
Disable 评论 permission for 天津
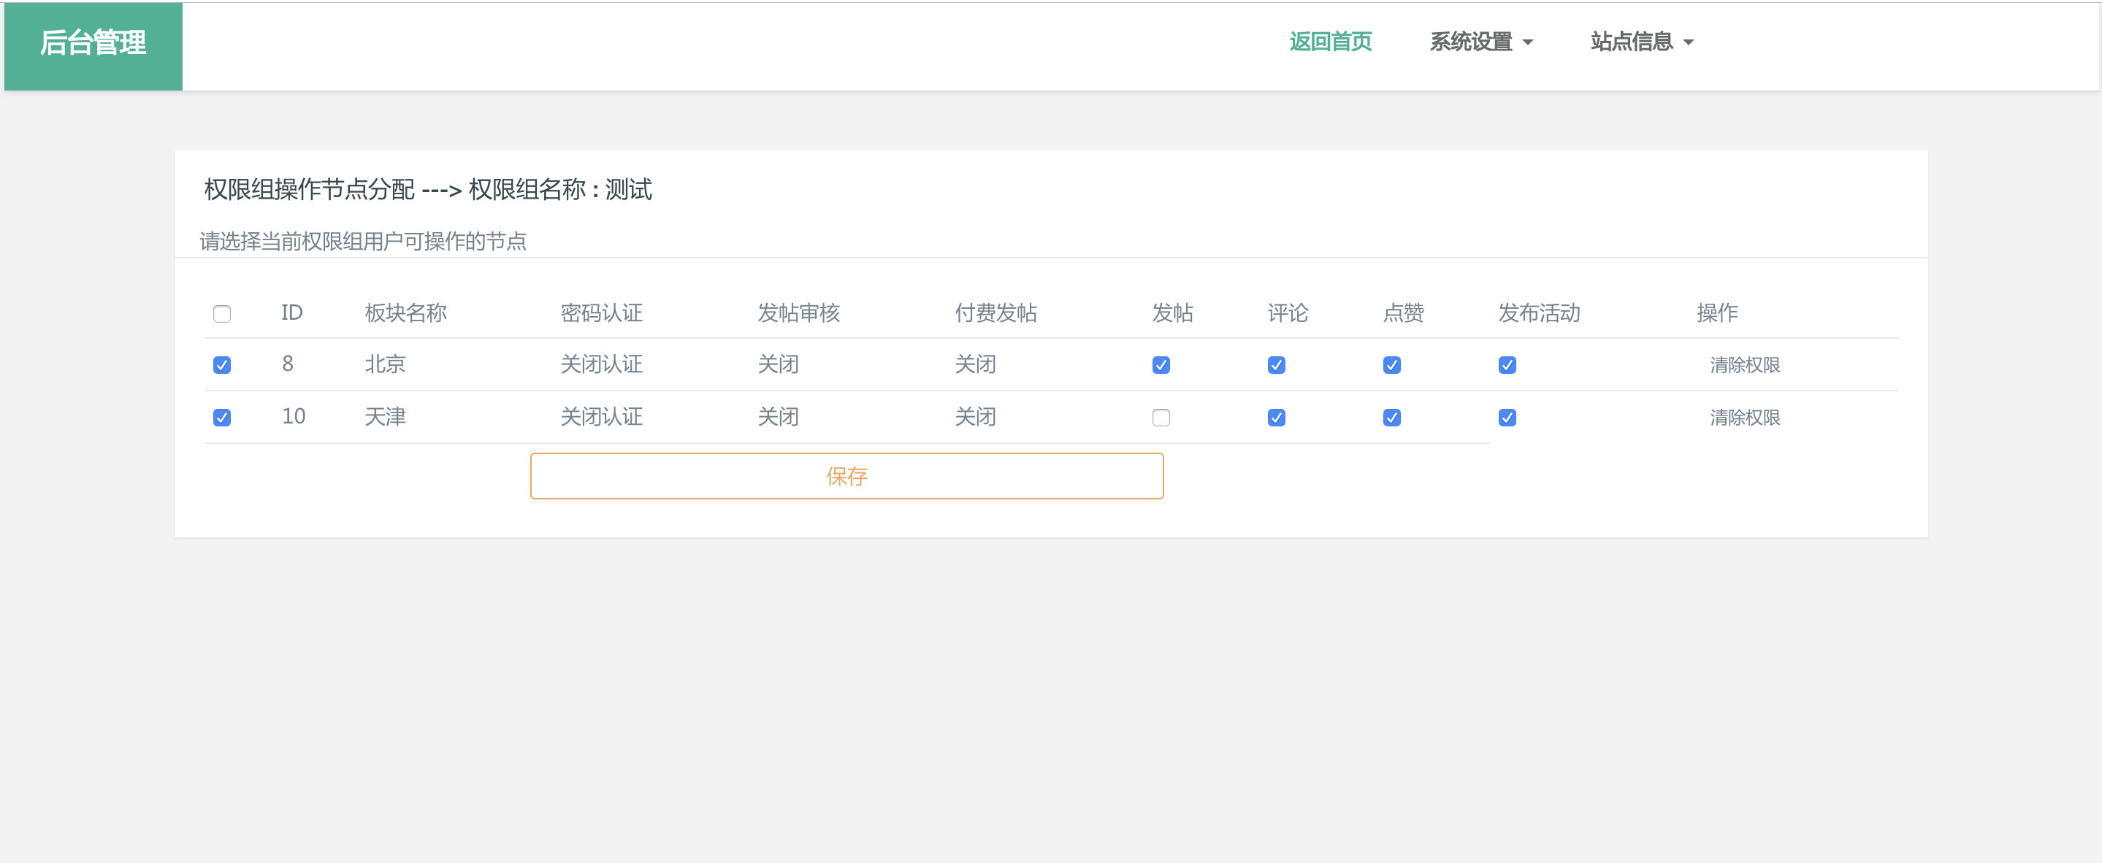1277,418
